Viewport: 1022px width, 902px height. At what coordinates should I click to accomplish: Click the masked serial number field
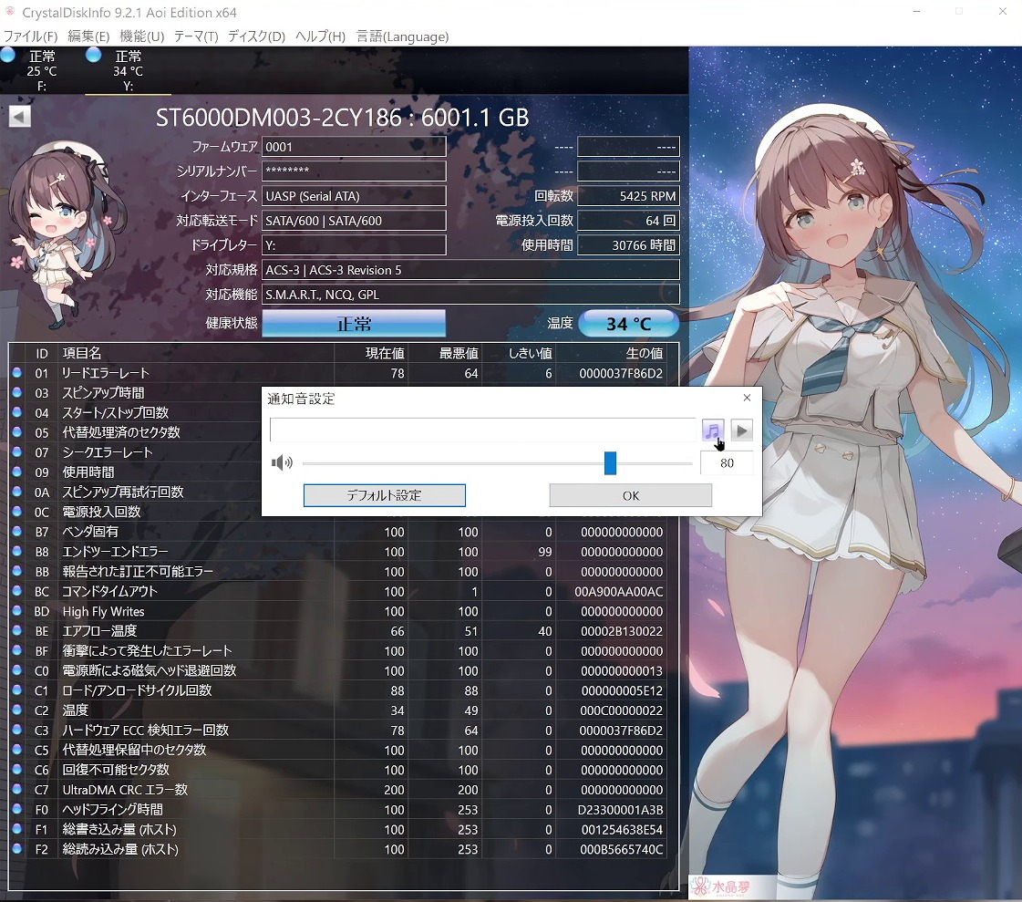pos(354,171)
